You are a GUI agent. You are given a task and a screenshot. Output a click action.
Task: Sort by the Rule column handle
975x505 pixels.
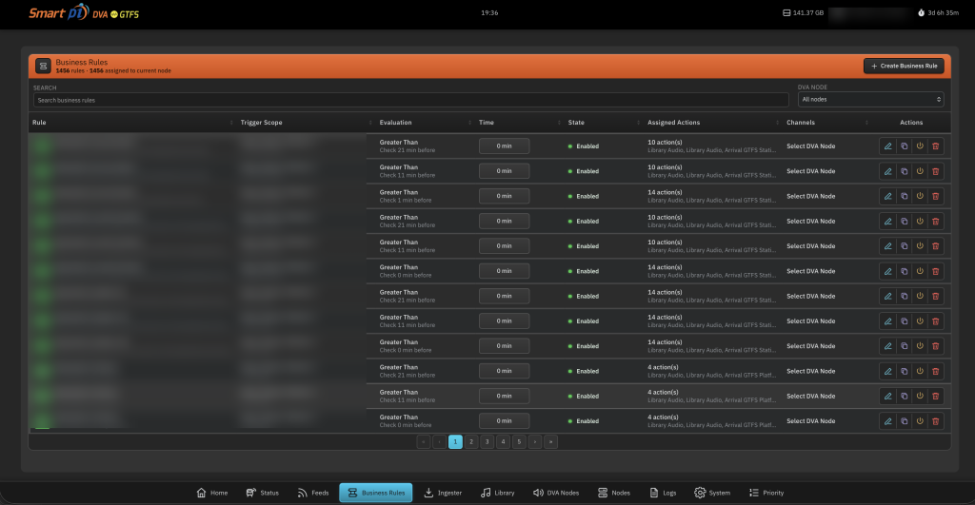231,123
